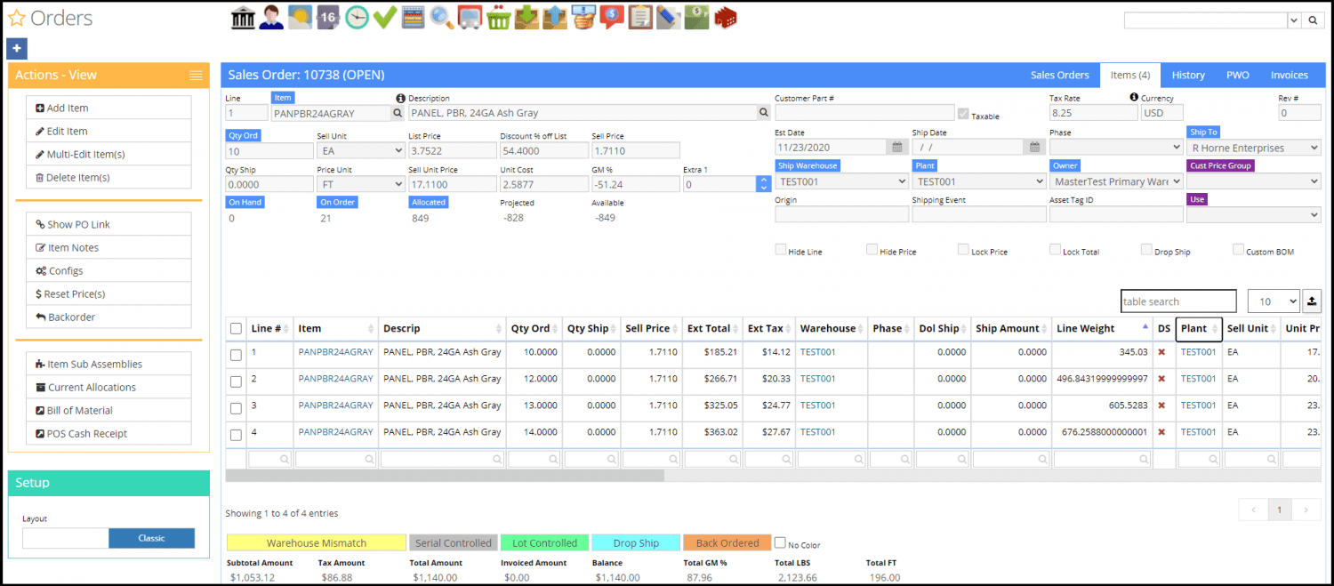
Task: Click the item lookup magnifier next to PANPBR24AGRAY
Action: click(397, 113)
